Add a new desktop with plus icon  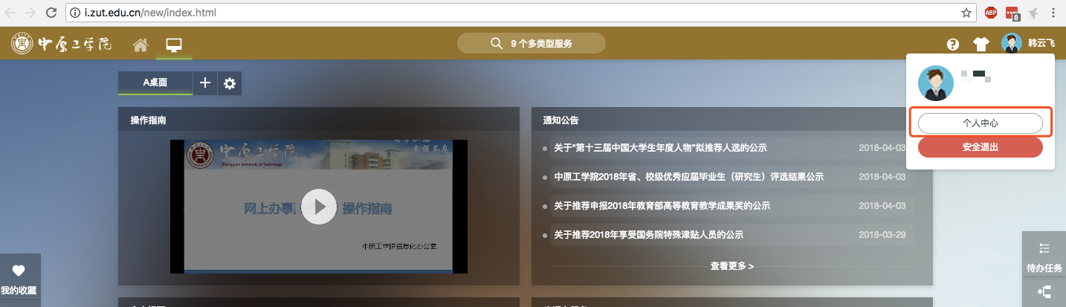click(205, 83)
